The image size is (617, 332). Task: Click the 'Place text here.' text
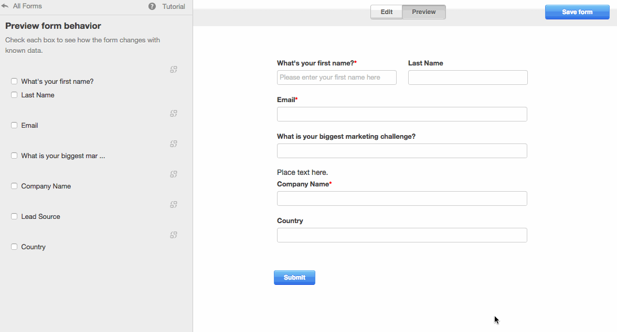click(302, 172)
